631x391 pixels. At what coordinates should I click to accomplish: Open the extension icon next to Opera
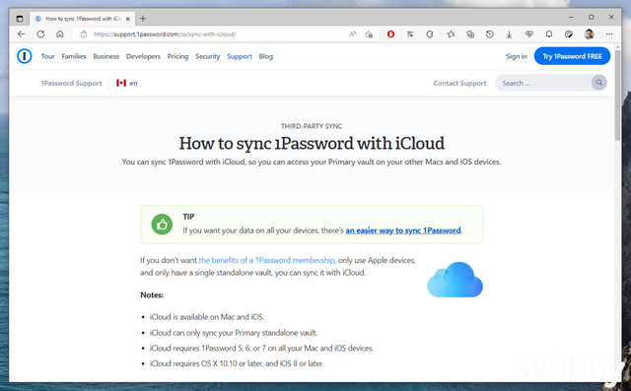point(410,34)
